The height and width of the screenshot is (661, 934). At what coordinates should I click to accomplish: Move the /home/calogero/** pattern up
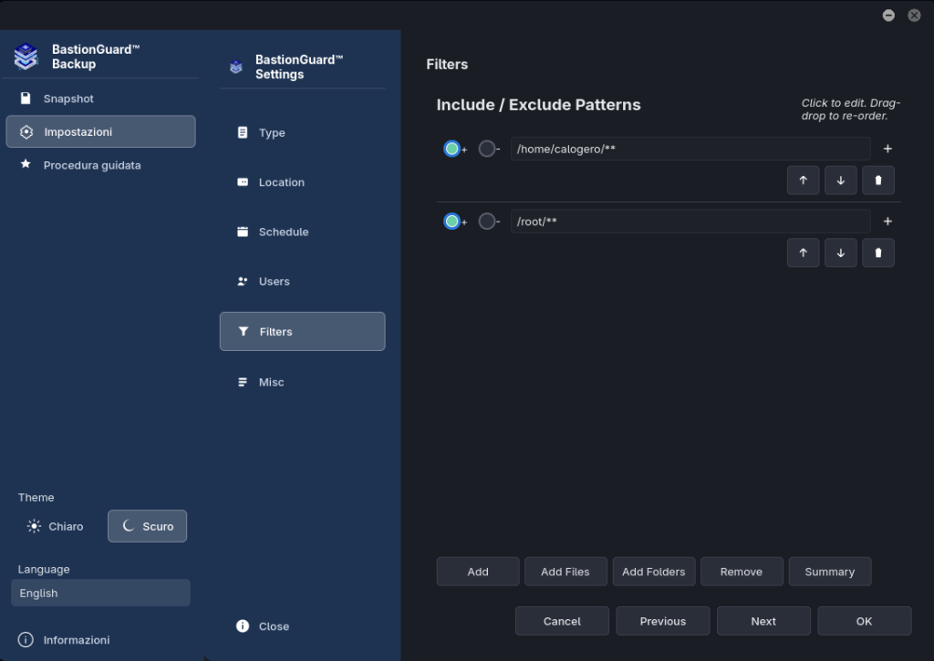tap(803, 181)
